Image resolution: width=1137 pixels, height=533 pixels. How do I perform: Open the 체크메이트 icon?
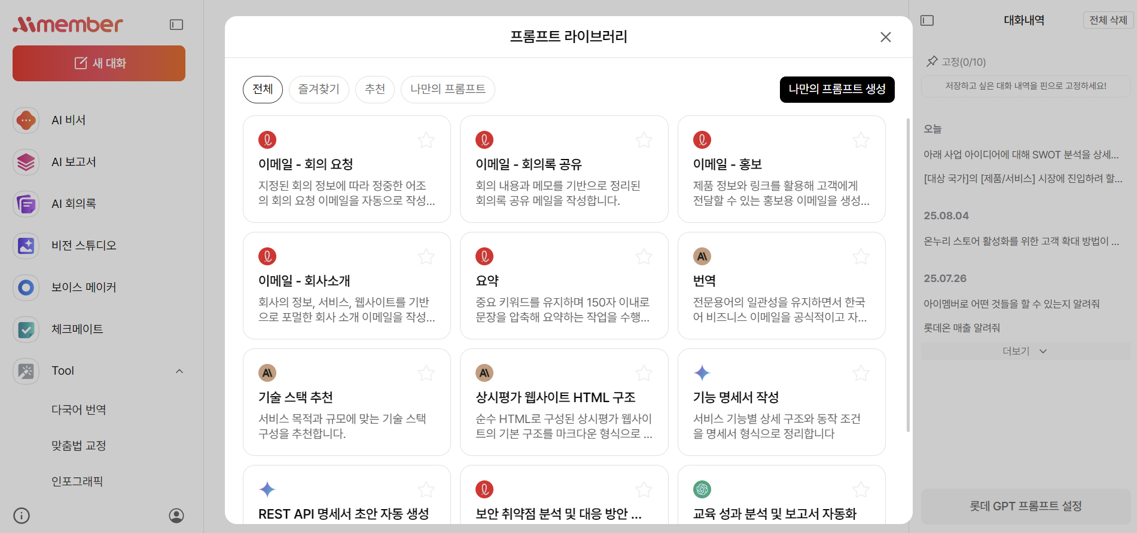26,329
